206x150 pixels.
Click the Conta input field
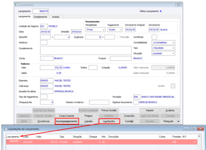(x=47, y=58)
